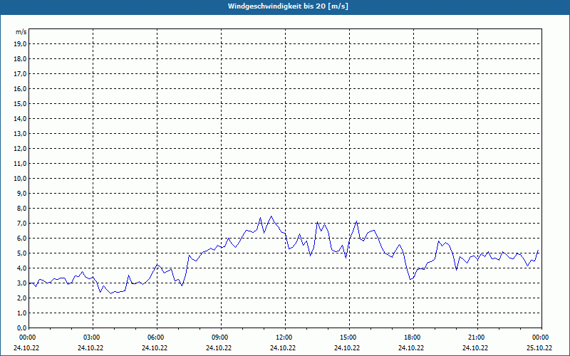Select the 10,0 tick label
The height and width of the screenshot is (356, 570).
(20, 179)
